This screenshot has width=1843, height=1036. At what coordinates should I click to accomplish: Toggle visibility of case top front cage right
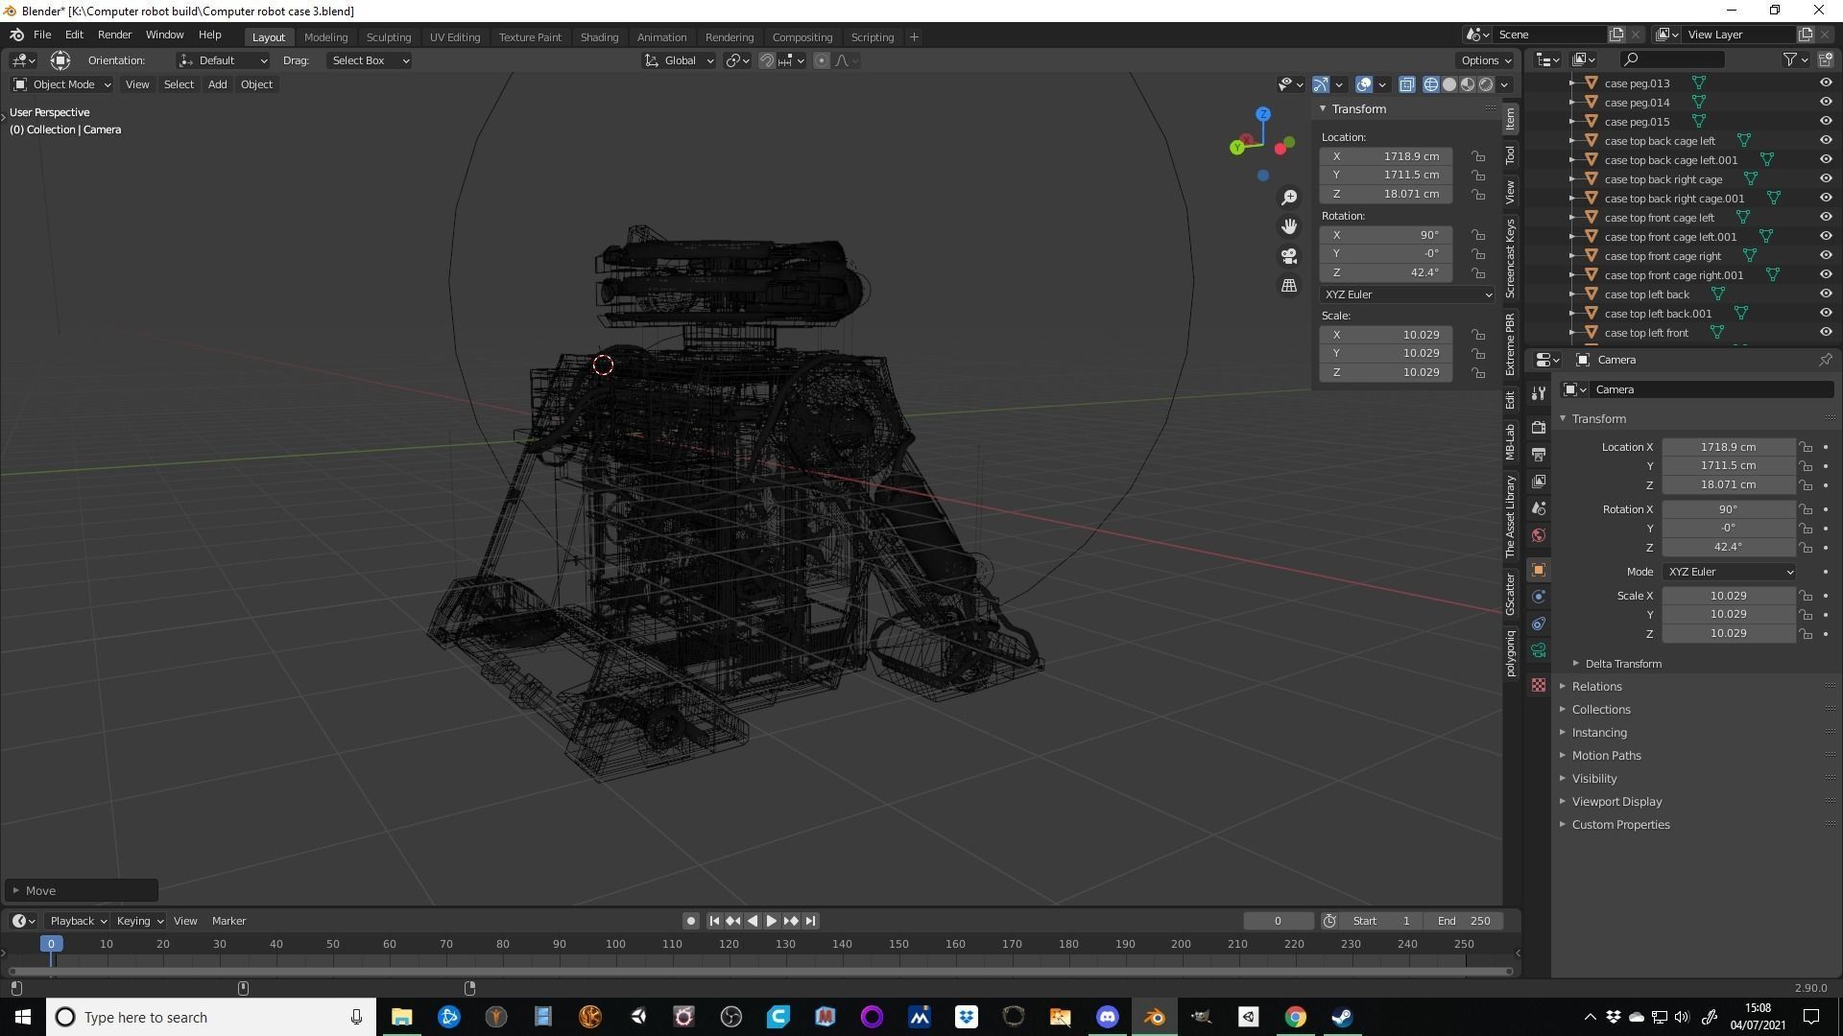1826,256
